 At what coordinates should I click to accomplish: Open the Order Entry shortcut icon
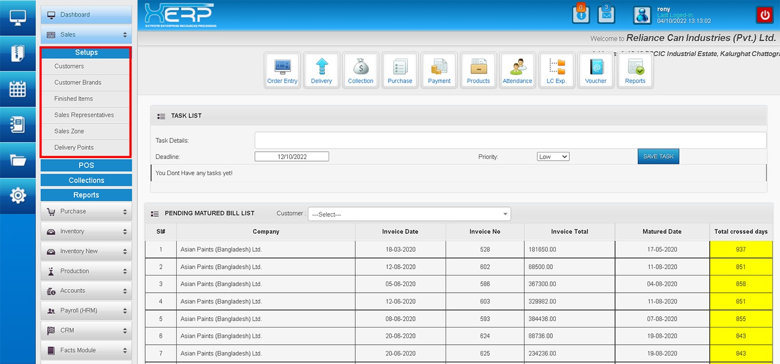click(282, 70)
